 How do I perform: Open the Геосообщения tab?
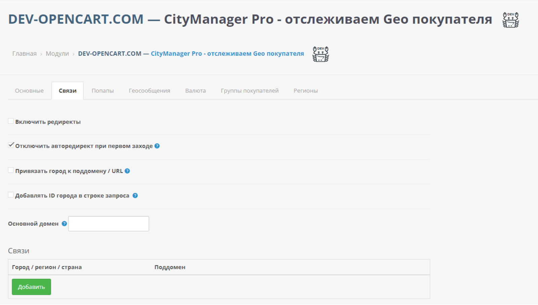click(149, 91)
